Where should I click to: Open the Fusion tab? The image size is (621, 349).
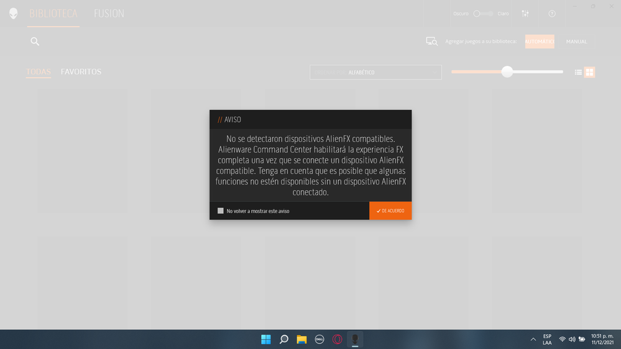(x=109, y=14)
